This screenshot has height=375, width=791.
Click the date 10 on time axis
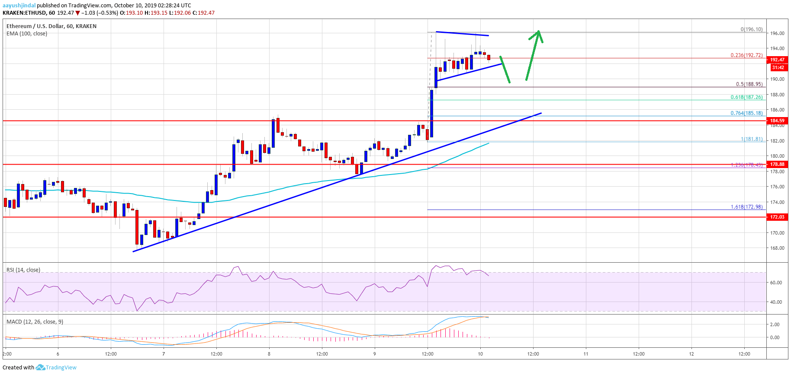pyautogui.click(x=480, y=354)
